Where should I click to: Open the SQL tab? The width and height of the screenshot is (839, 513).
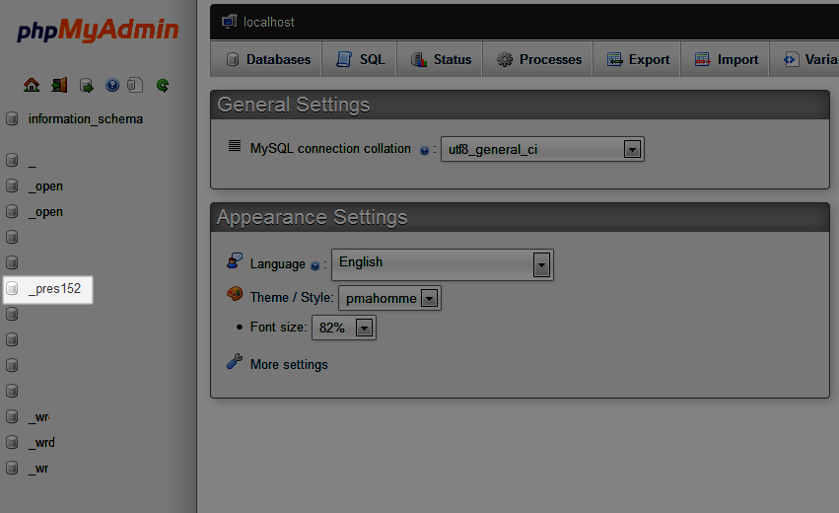coord(361,59)
